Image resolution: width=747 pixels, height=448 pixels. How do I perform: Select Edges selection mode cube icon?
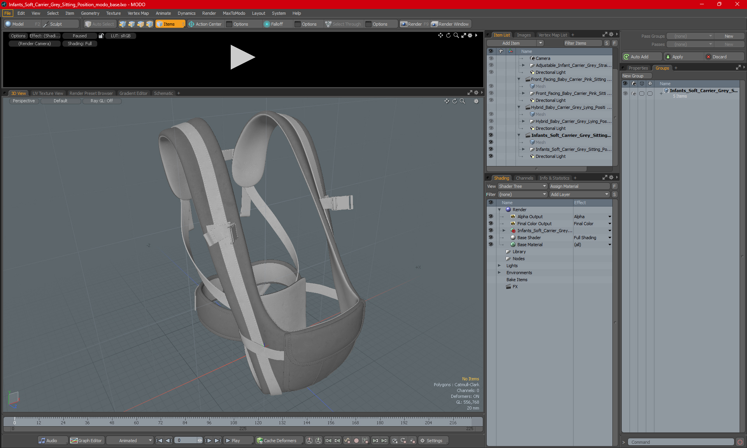coord(132,24)
